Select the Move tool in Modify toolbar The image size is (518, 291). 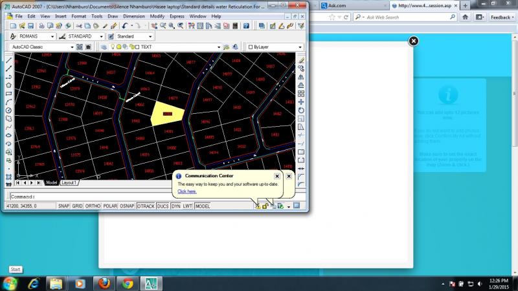coord(301,102)
